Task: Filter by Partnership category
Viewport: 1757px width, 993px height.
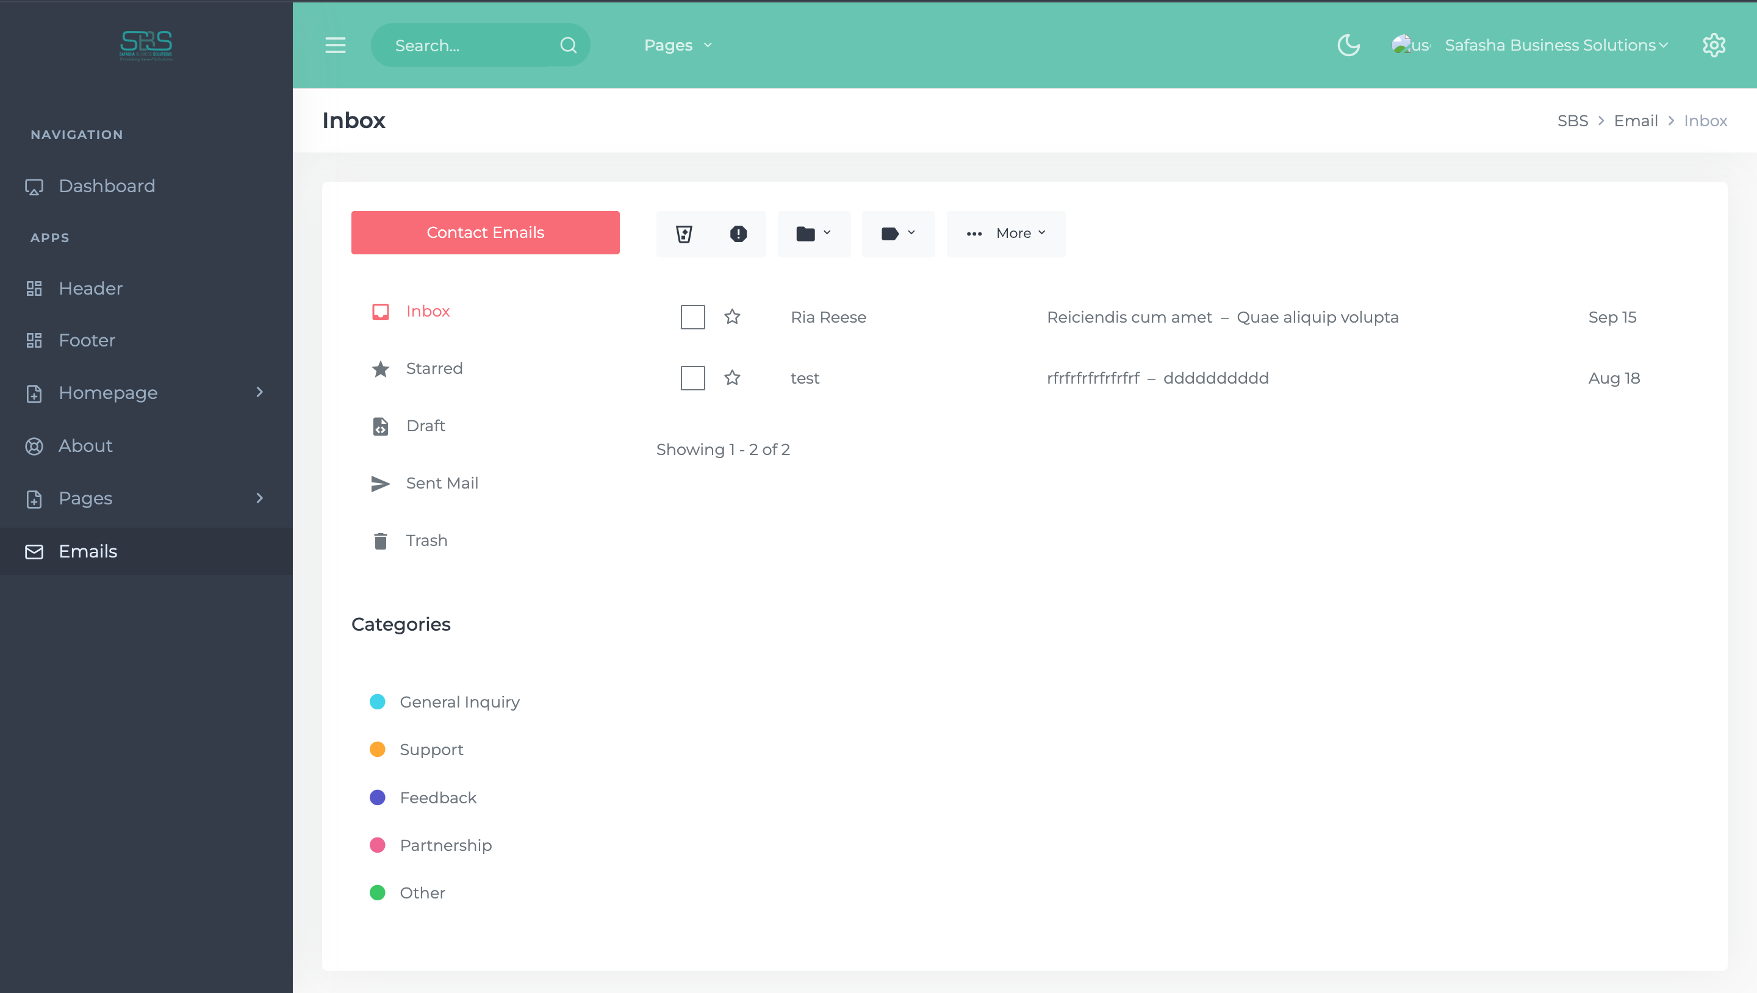Action: (430, 845)
